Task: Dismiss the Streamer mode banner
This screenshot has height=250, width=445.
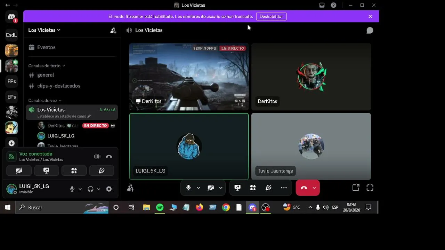Action: coord(370,16)
